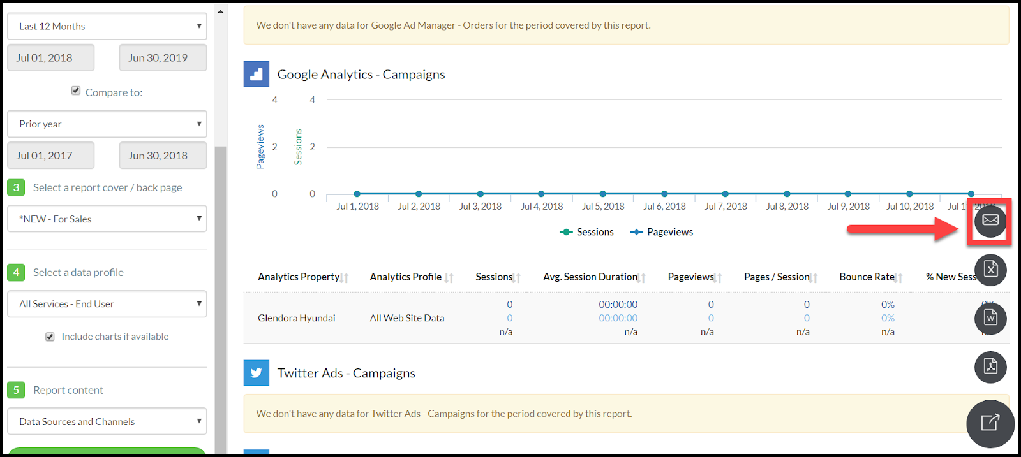Click the Jul 1, 2018 data point
1021x457 pixels.
(357, 194)
